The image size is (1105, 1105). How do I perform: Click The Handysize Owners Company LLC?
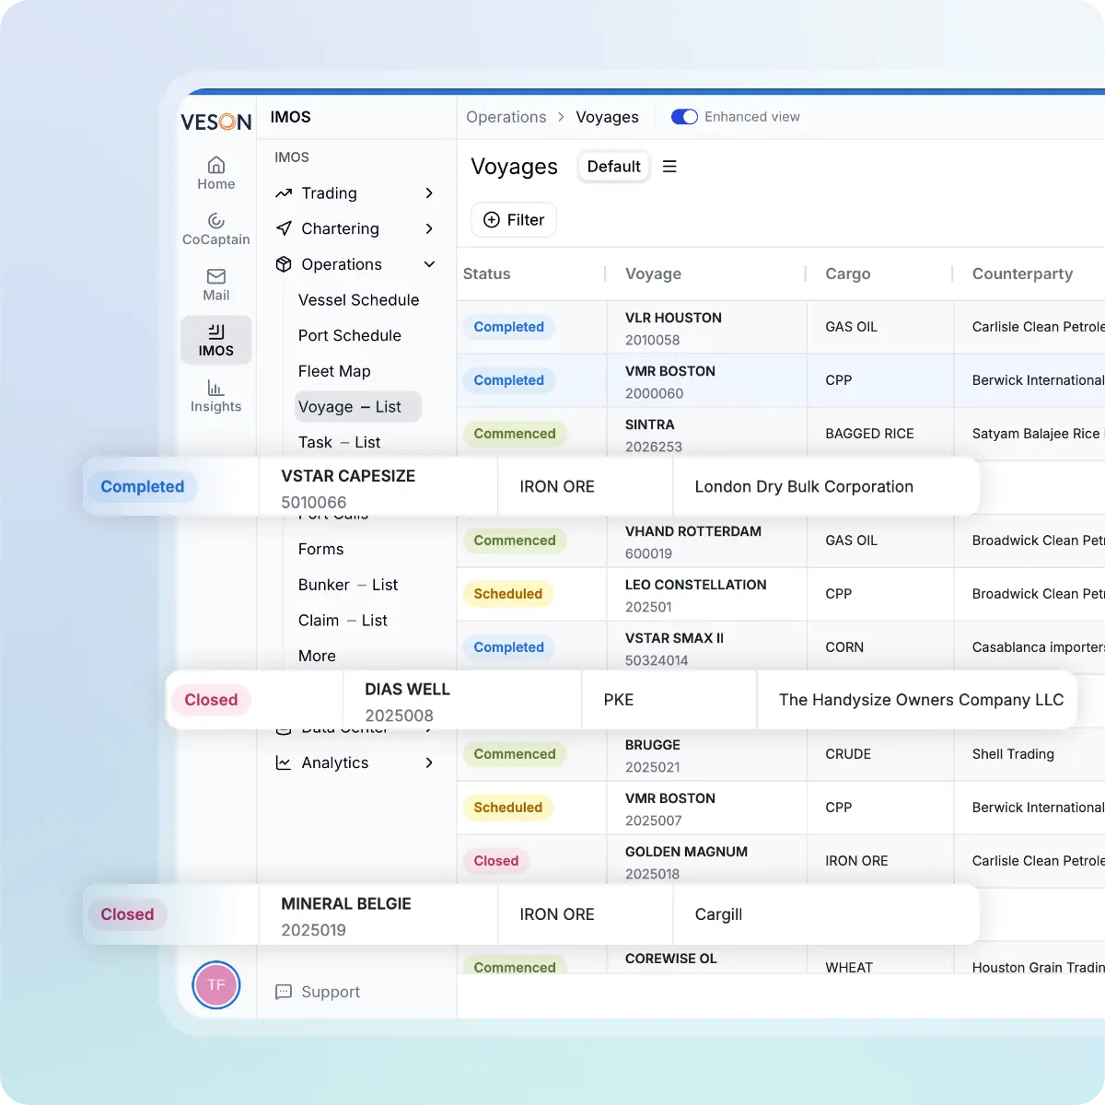921,700
